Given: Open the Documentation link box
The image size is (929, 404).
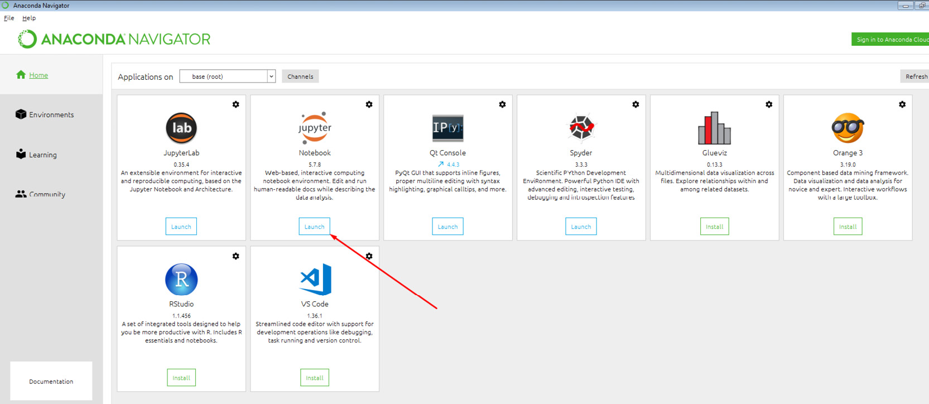Looking at the screenshot, I should [x=51, y=381].
